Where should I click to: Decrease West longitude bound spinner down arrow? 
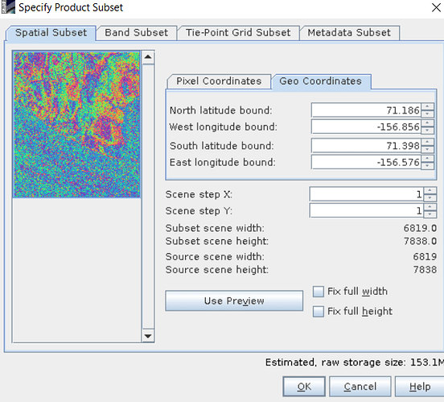click(x=428, y=131)
